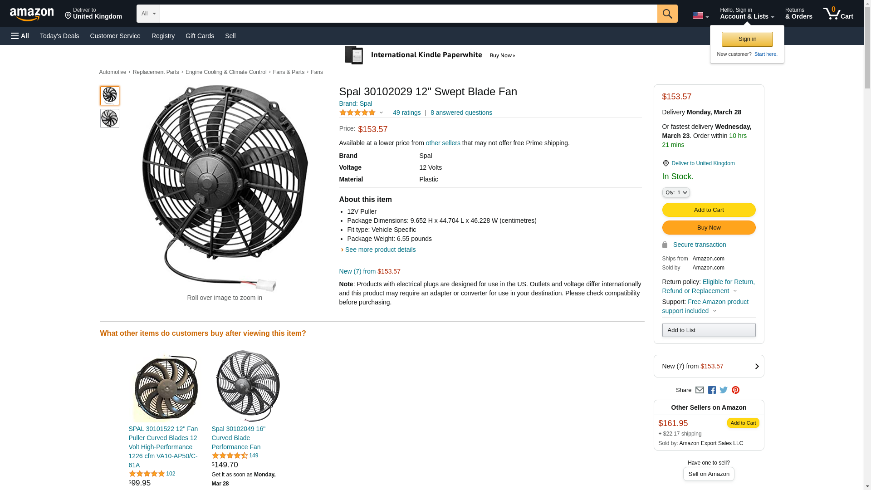871x490 pixels.
Task: Click inside the Amazon search field
Action: coord(408,14)
